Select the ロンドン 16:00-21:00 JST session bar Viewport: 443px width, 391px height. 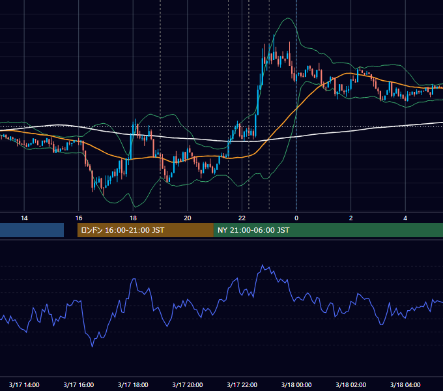[x=145, y=230]
